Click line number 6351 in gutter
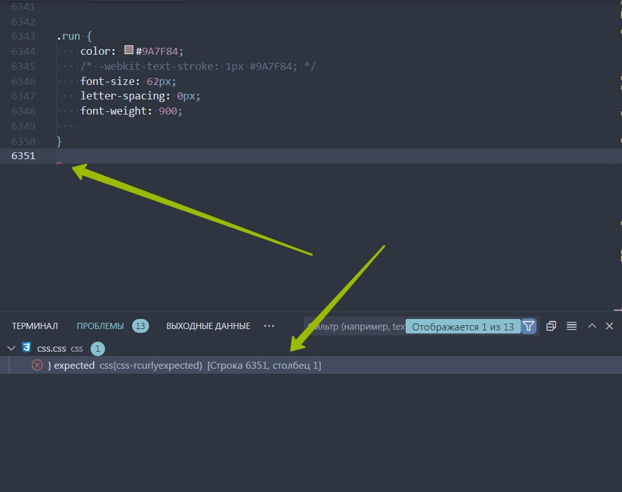 tap(23, 156)
